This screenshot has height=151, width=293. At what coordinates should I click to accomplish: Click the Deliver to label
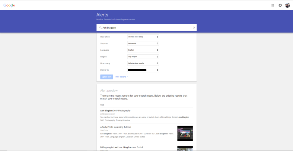[104, 70]
